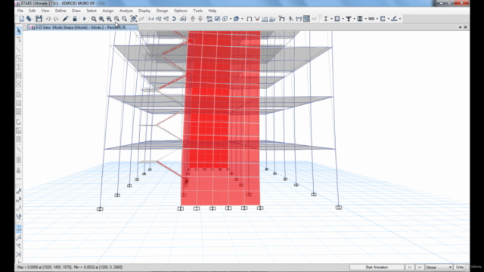The width and height of the screenshot is (484, 272).
Task: Expand the Composite Column Design dropdown arrow
Action: click(366, 19)
